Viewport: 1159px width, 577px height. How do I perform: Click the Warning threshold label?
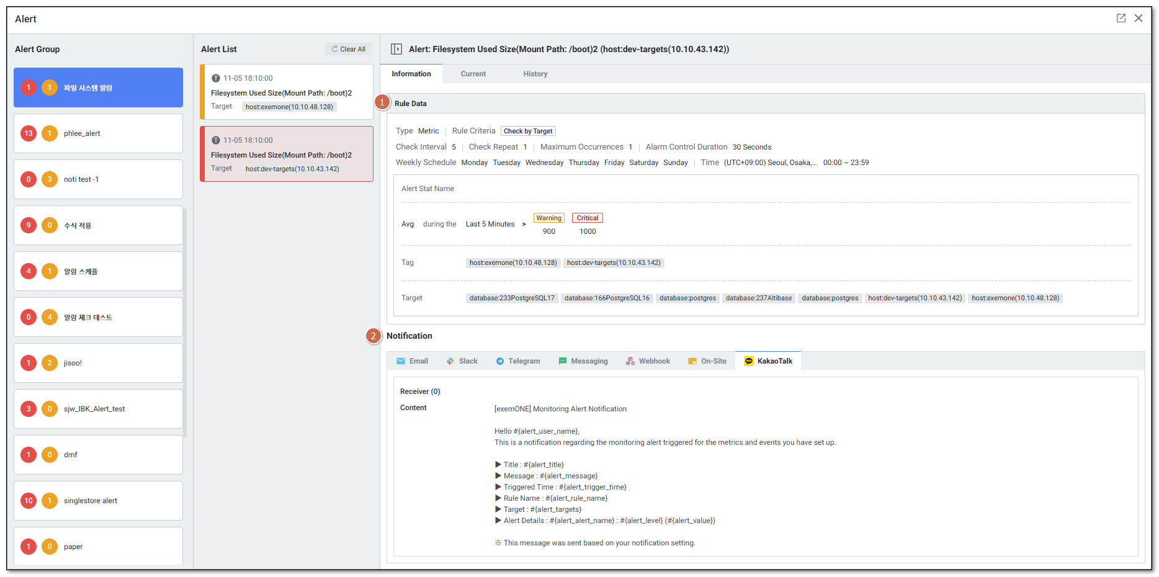coord(548,218)
